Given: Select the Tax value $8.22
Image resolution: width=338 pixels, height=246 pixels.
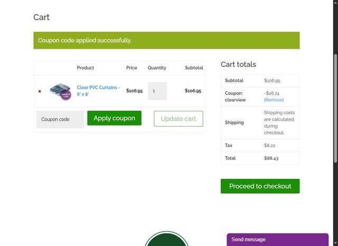Looking at the screenshot, I should point(270,145).
